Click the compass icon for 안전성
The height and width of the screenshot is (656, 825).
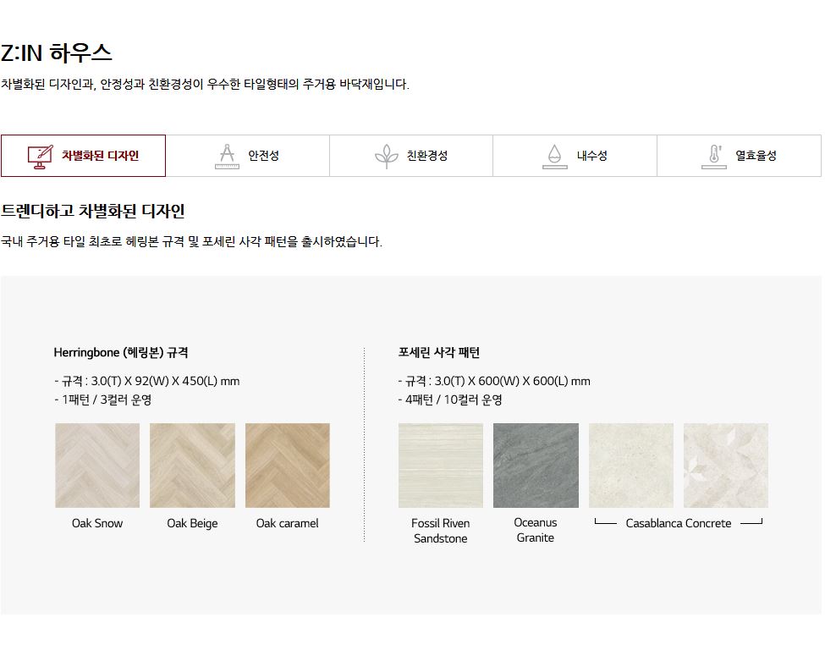227,156
